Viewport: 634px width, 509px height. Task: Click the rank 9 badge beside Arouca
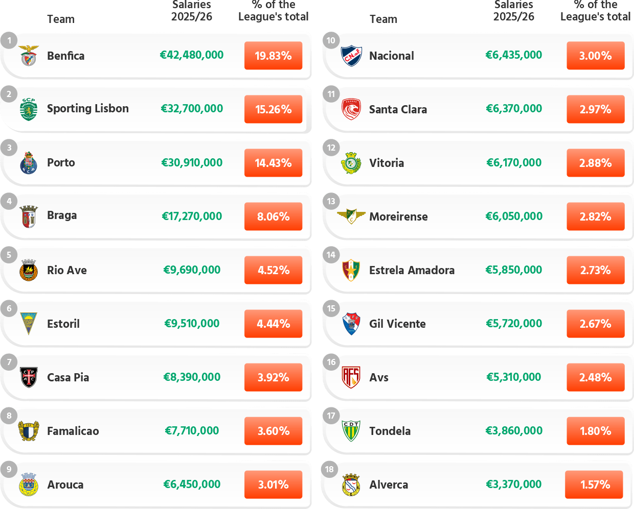point(9,469)
